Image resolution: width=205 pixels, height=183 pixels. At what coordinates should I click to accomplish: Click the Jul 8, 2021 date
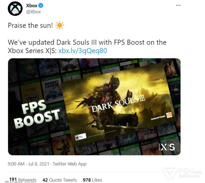(x=39, y=164)
